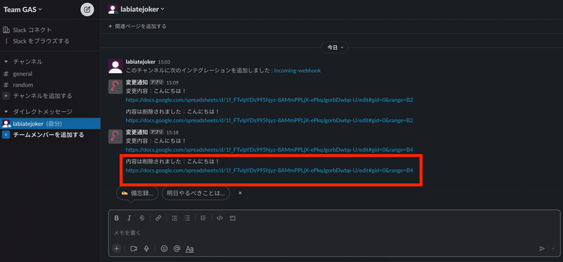Viewport: 563px width, 262px height.
Task: Click the 15:18 message timestamp
Action: 172,132
